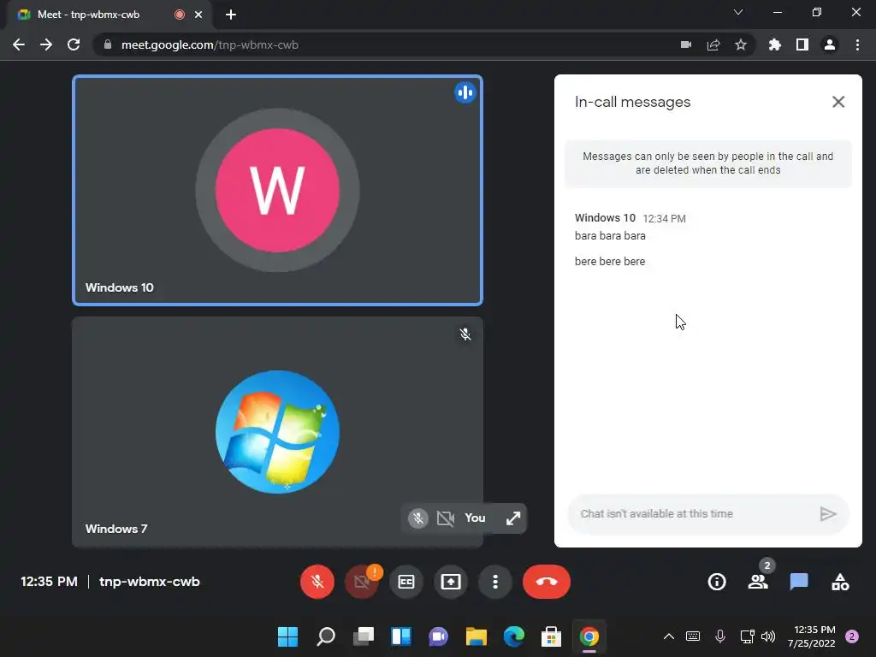Toggle chat with everyone icon
The height and width of the screenshot is (657, 876).
pos(799,582)
